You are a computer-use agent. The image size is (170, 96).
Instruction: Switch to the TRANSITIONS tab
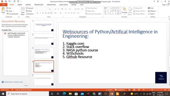coord(39,5)
